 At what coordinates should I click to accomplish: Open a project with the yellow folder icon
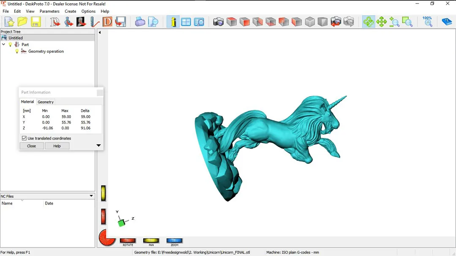(x=22, y=22)
